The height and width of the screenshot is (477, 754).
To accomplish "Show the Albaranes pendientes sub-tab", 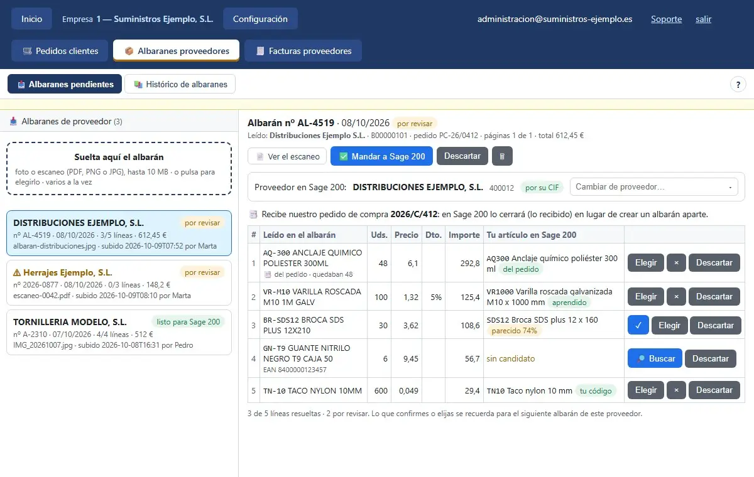I will click(x=65, y=84).
